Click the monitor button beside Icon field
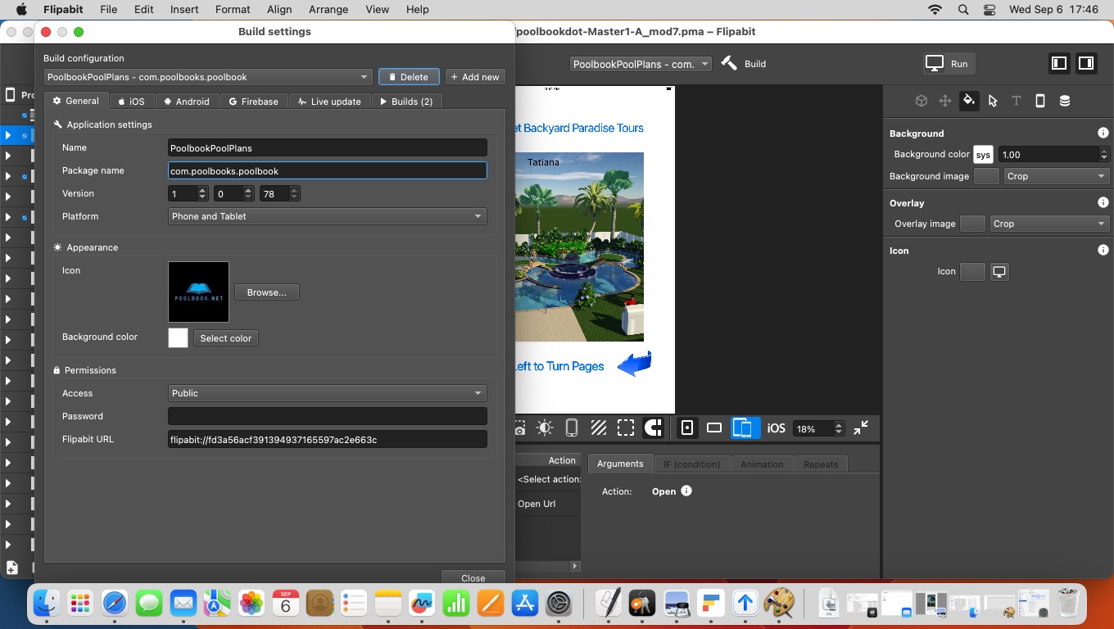The image size is (1114, 629). click(999, 271)
